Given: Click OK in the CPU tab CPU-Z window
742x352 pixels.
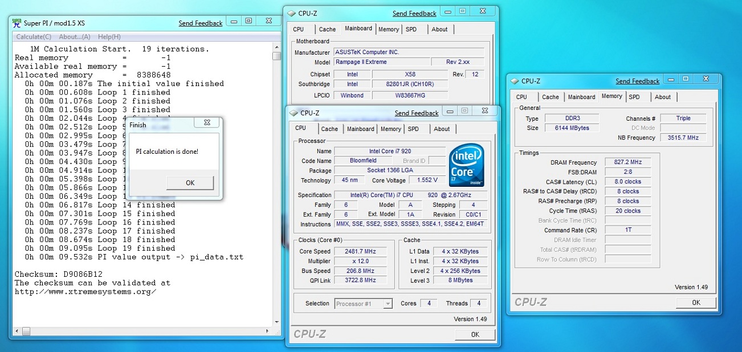Looking at the screenshot, I should (x=475, y=334).
